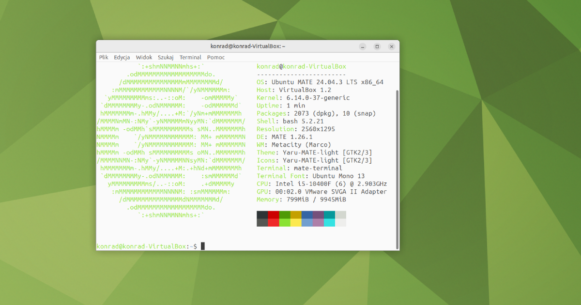Click the 'Resolution: 2560x1295' line
Screen dimensions: 581x305
click(x=296, y=129)
